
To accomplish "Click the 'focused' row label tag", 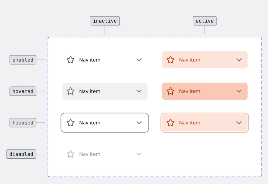I will (x=23, y=123).
